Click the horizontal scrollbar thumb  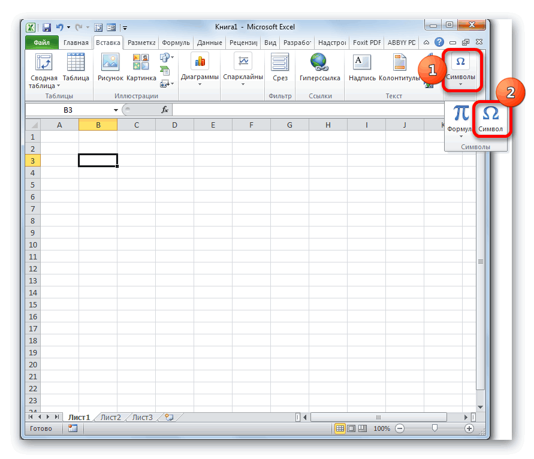coord(378,417)
